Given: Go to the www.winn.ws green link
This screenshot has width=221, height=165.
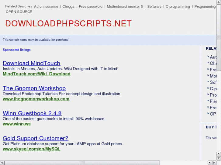Looking at the screenshot, I should 17,124.
